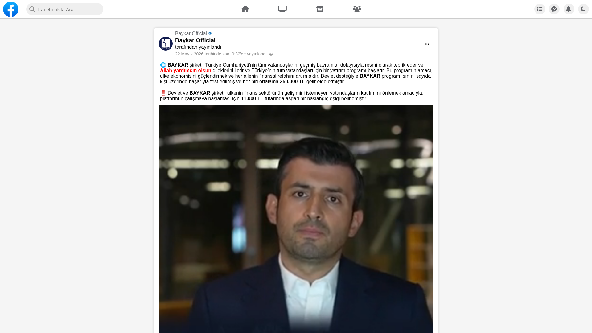The width and height of the screenshot is (592, 333).
Task: Click the post's video image
Action: [x=296, y=219]
